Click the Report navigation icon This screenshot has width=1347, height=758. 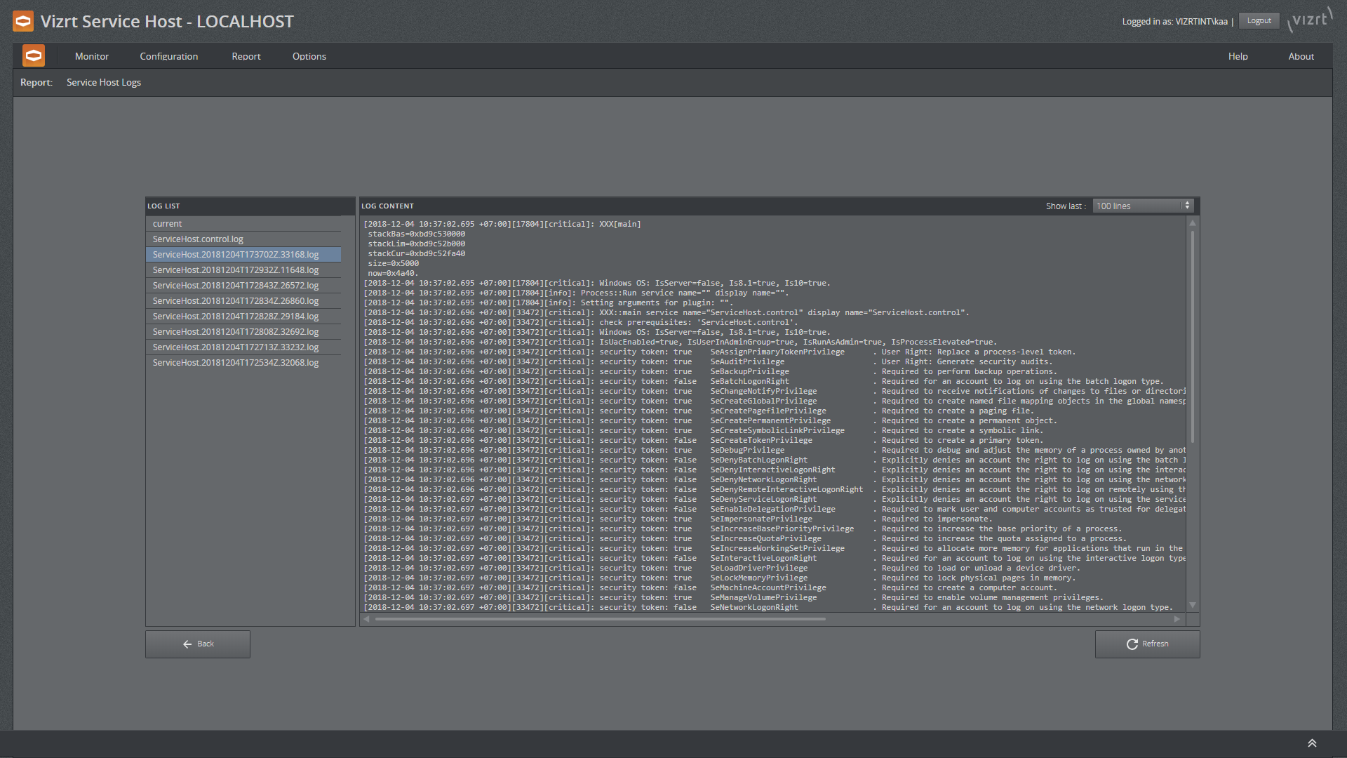[246, 55]
